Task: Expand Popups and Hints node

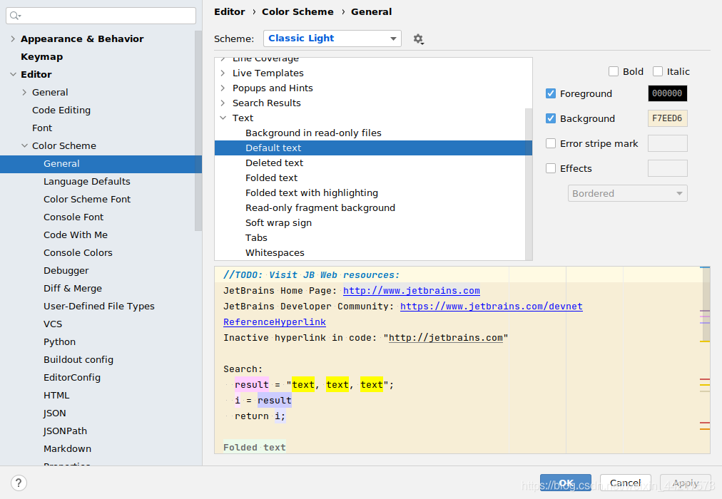Action: [x=223, y=88]
